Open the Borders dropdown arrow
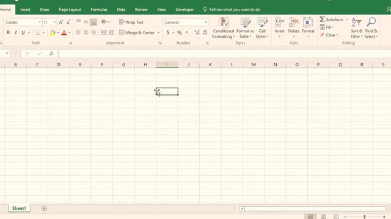Image resolution: width=391 pixels, height=219 pixels. click(x=43, y=32)
